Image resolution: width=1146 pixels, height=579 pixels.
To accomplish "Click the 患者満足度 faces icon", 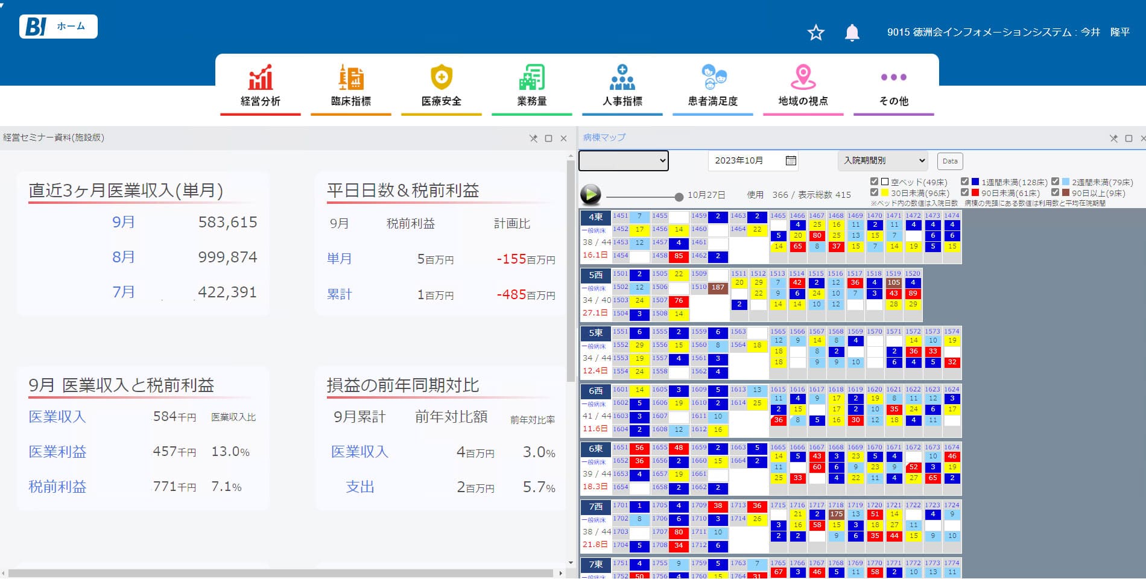I will [x=713, y=78].
